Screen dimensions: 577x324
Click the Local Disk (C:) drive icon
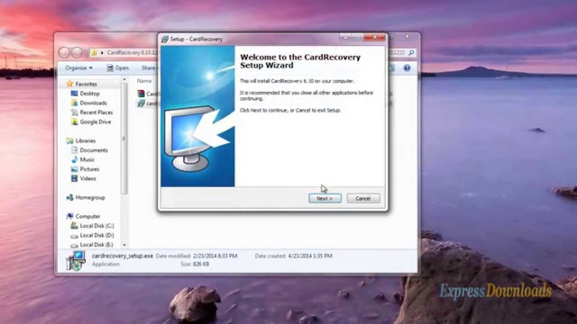point(74,226)
